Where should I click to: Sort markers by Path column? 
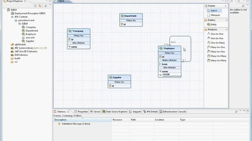click(142, 120)
